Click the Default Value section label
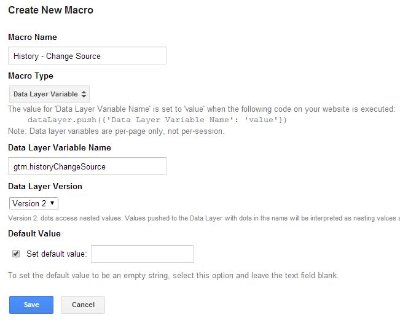Screen dimensions: 400x323 [x=34, y=233]
